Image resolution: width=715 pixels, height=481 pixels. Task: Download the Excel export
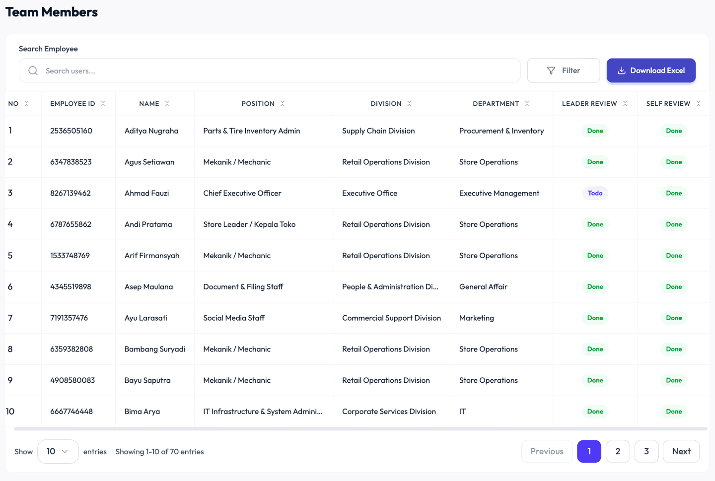coord(651,70)
